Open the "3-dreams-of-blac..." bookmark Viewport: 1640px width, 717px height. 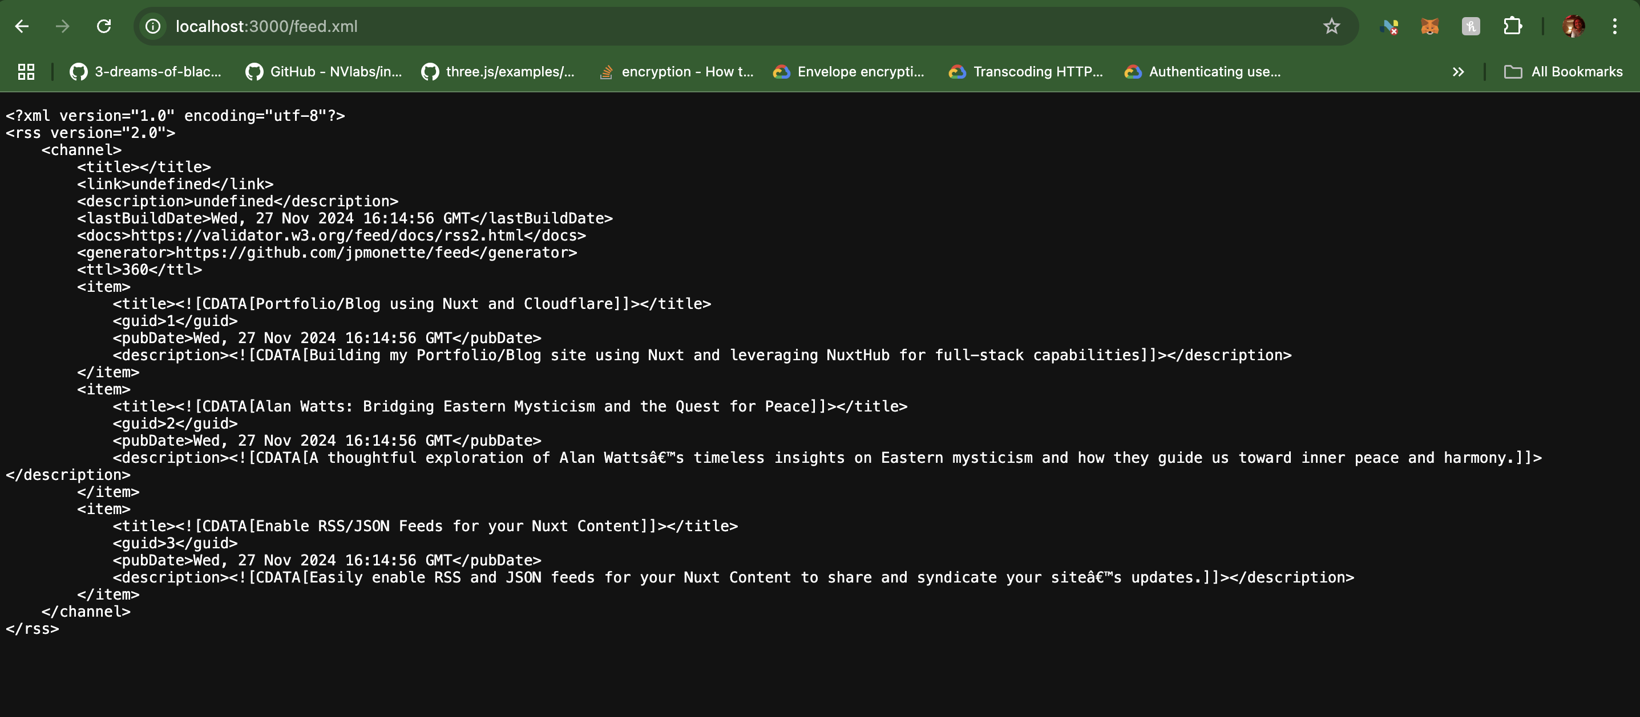pyautogui.click(x=147, y=71)
